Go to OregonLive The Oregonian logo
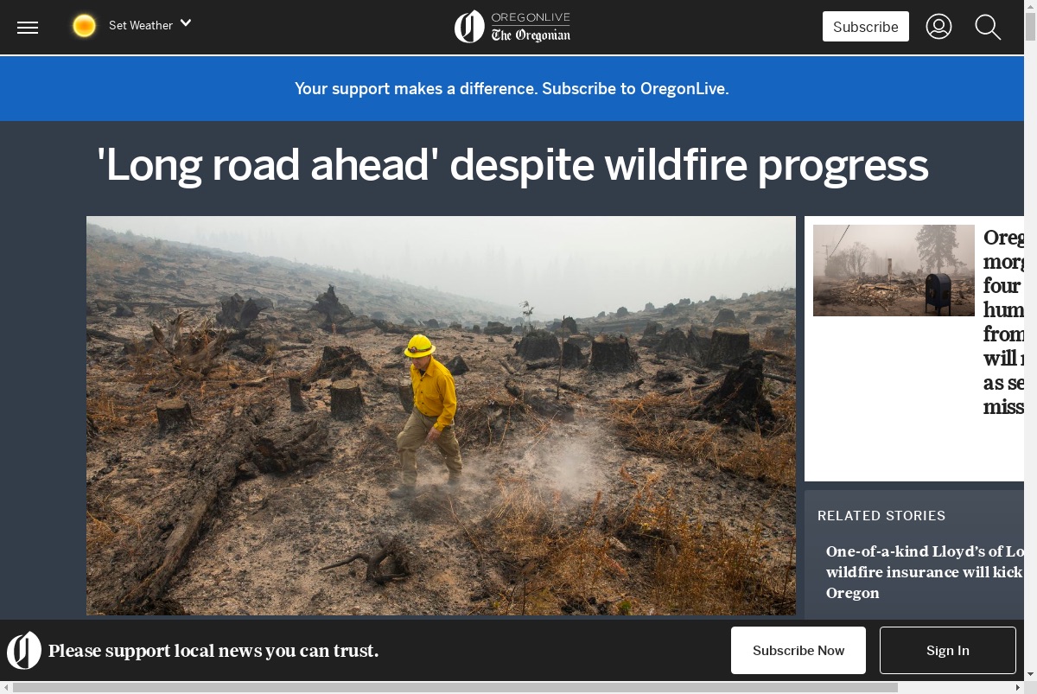 point(512,27)
